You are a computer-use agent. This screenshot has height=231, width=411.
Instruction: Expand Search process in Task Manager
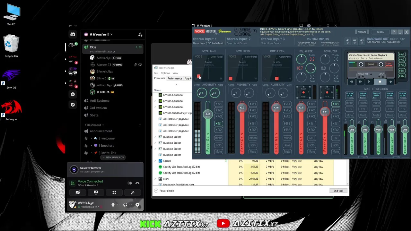point(155,161)
